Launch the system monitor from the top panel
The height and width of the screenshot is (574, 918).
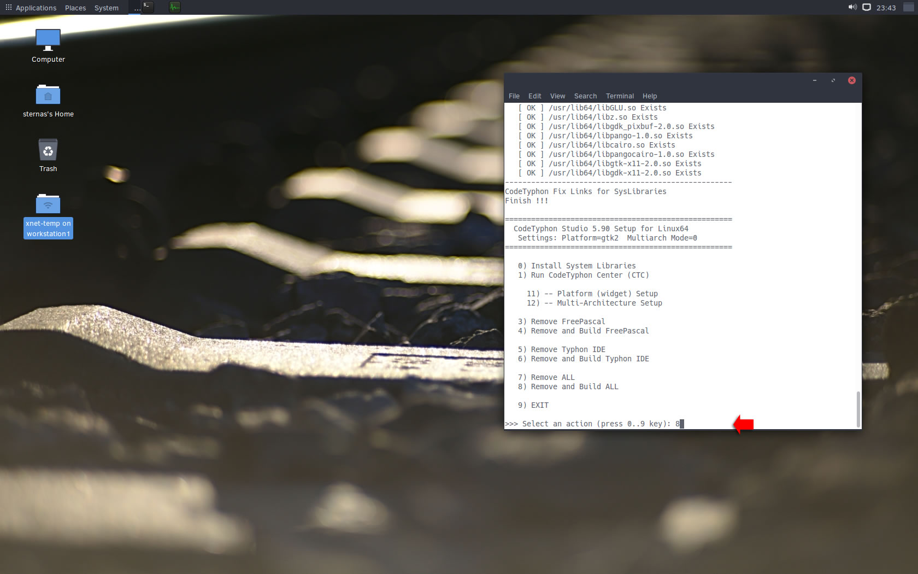click(174, 7)
